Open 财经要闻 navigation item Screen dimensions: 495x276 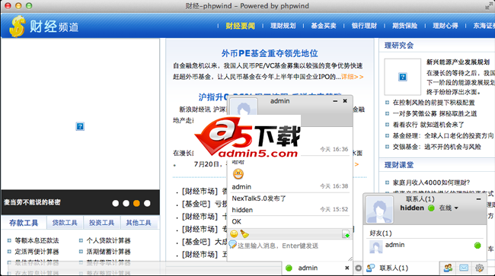click(240, 26)
